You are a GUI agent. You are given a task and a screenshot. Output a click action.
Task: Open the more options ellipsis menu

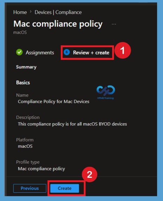[114, 24]
